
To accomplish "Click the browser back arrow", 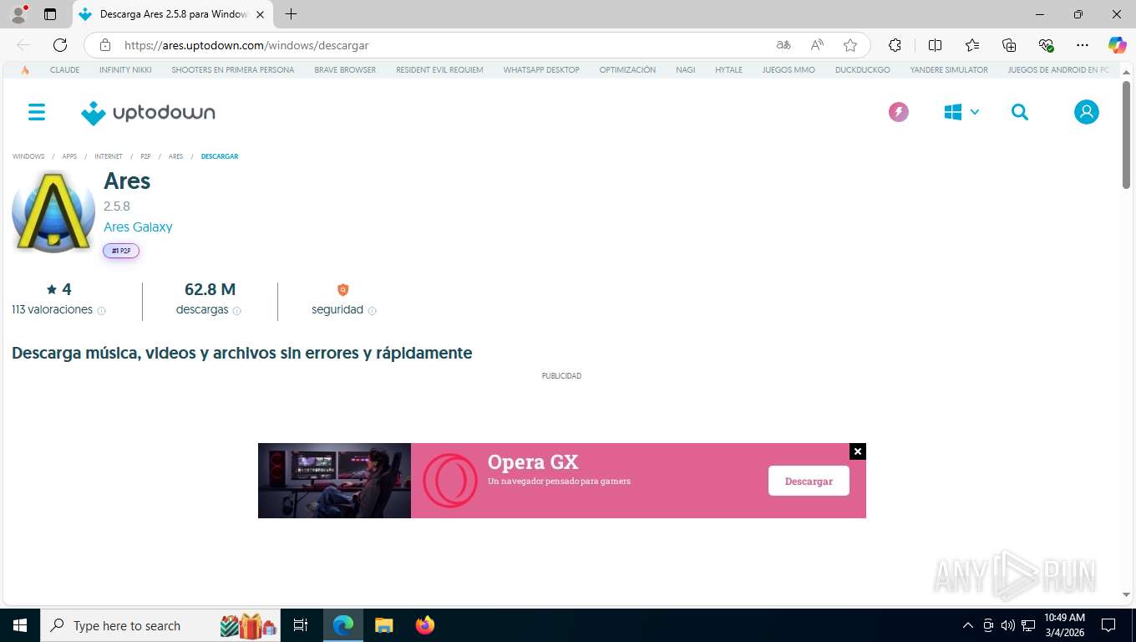I will (x=23, y=45).
